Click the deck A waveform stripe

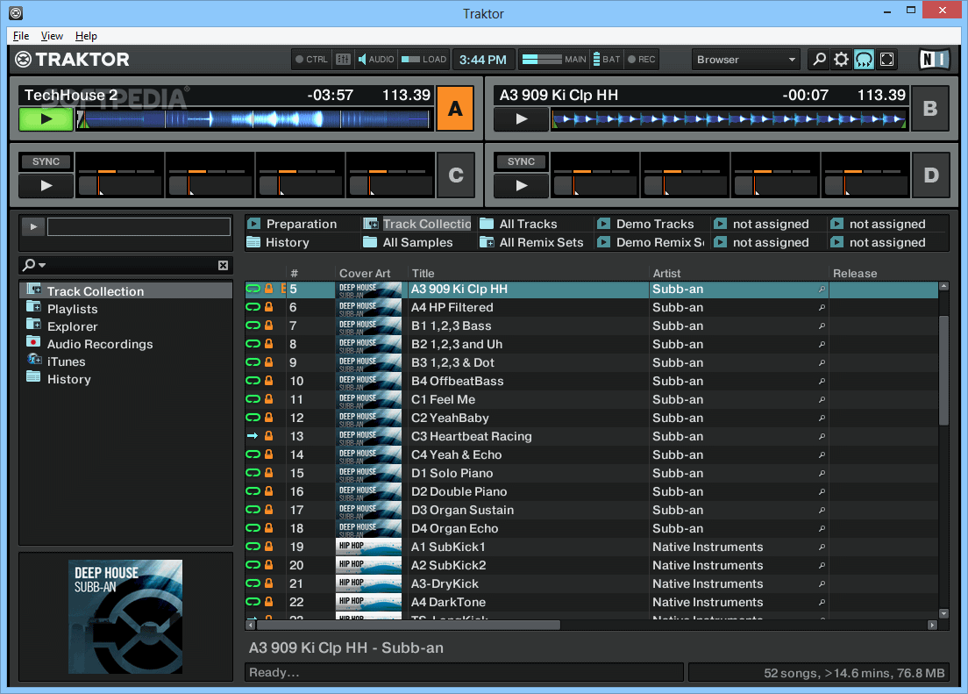pyautogui.click(x=253, y=118)
